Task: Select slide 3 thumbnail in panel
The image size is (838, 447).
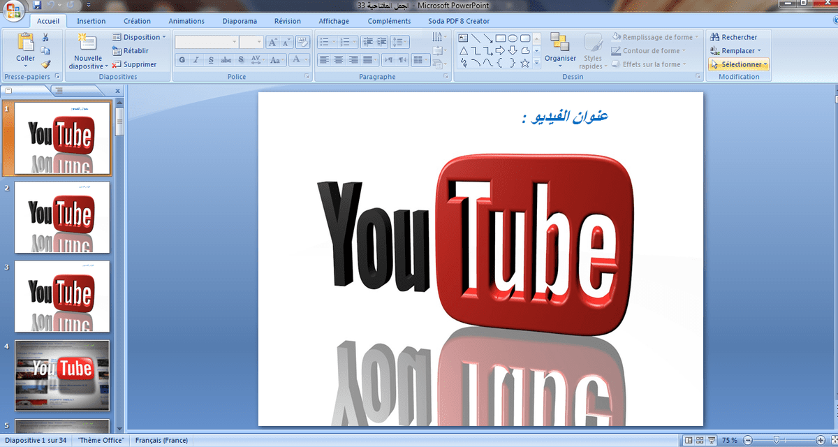Action: (x=62, y=296)
